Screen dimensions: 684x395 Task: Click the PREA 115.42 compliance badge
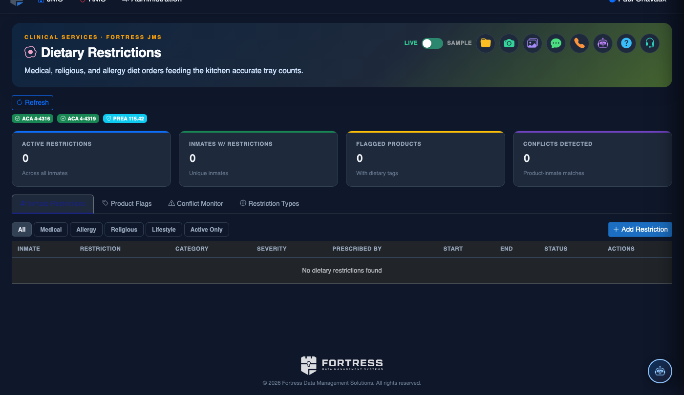[x=125, y=118]
